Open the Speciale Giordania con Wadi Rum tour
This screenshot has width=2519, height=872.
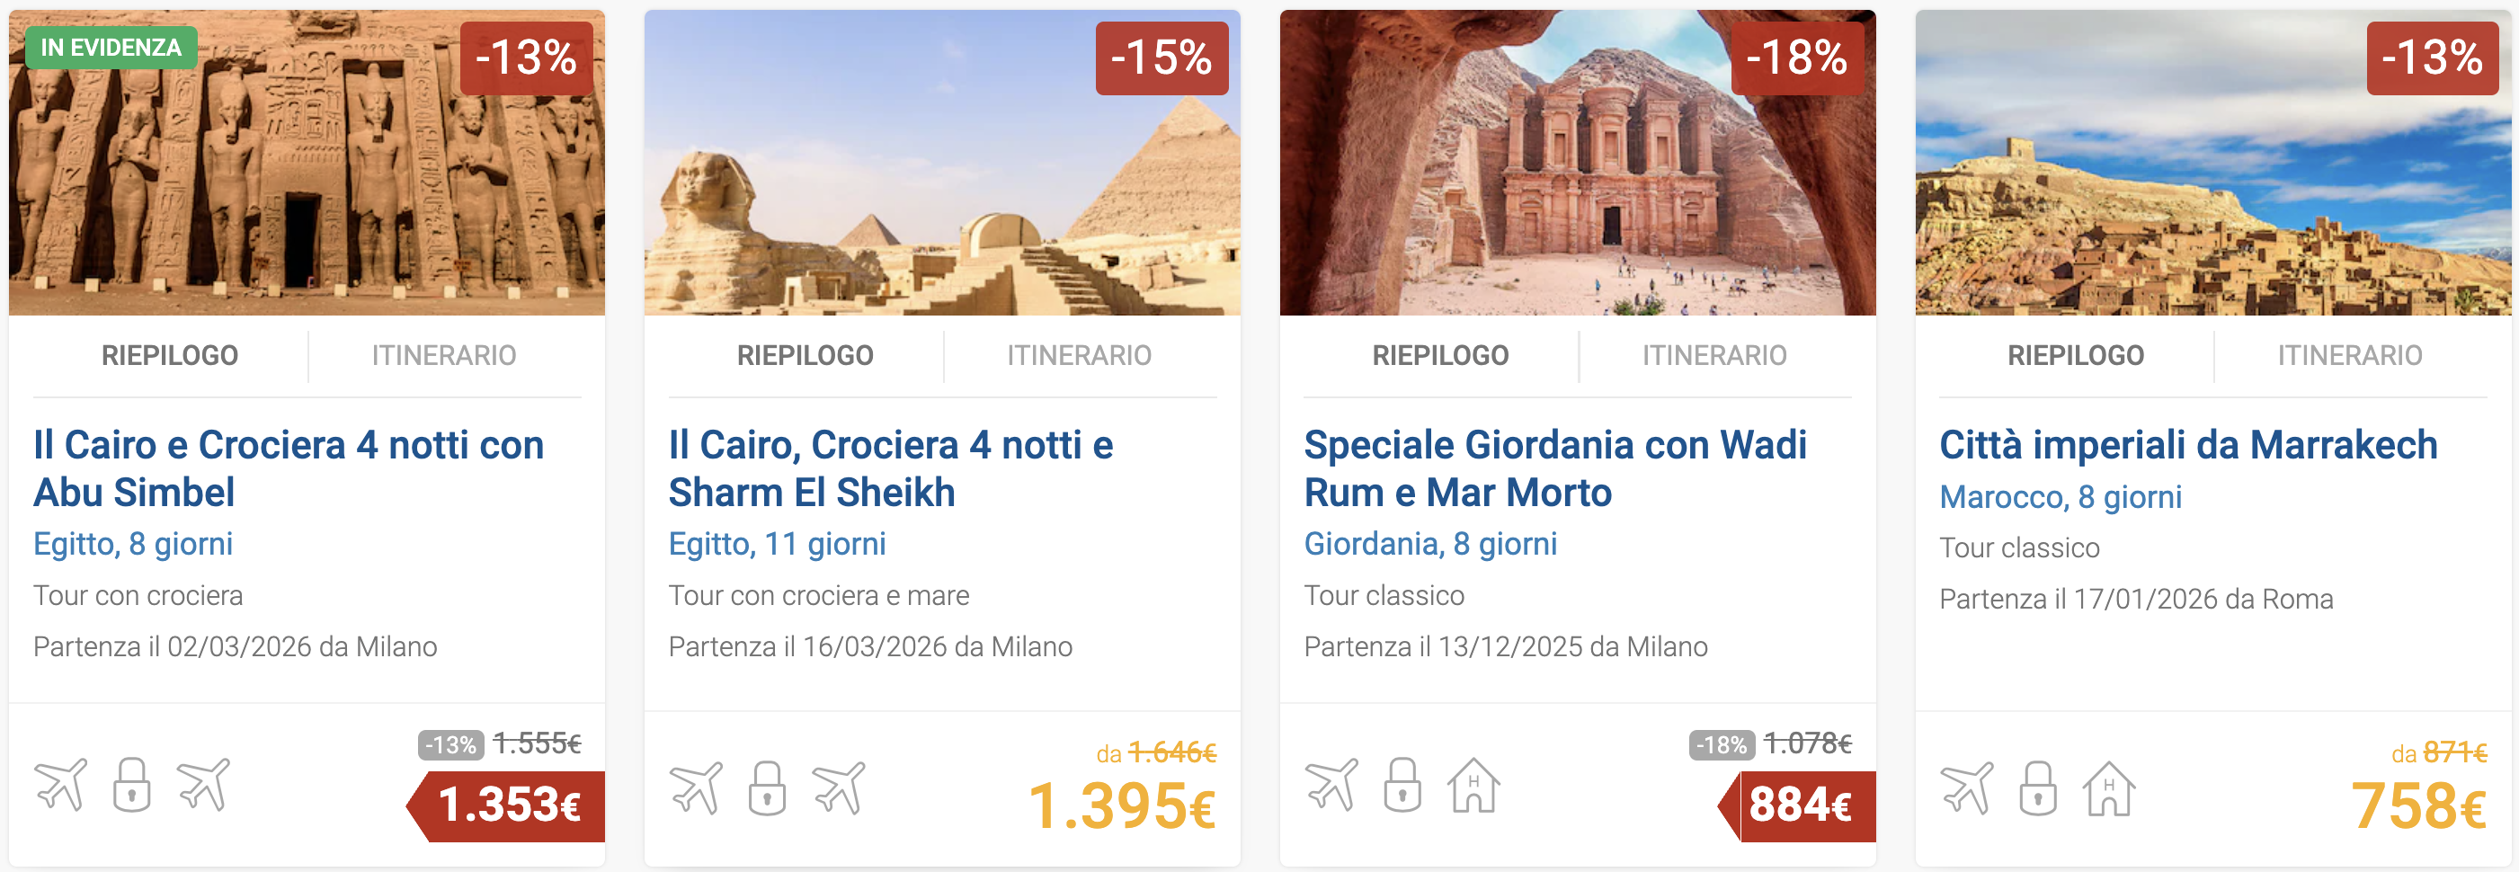pos(1556,468)
